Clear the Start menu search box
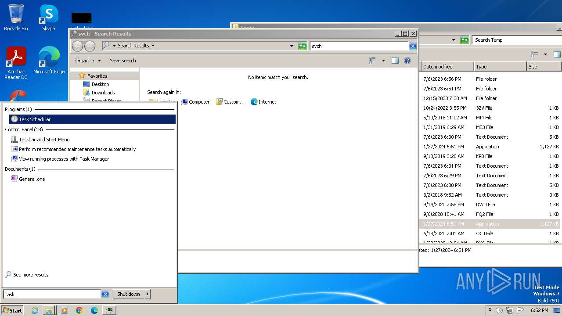The height and width of the screenshot is (316, 562). (x=105, y=294)
